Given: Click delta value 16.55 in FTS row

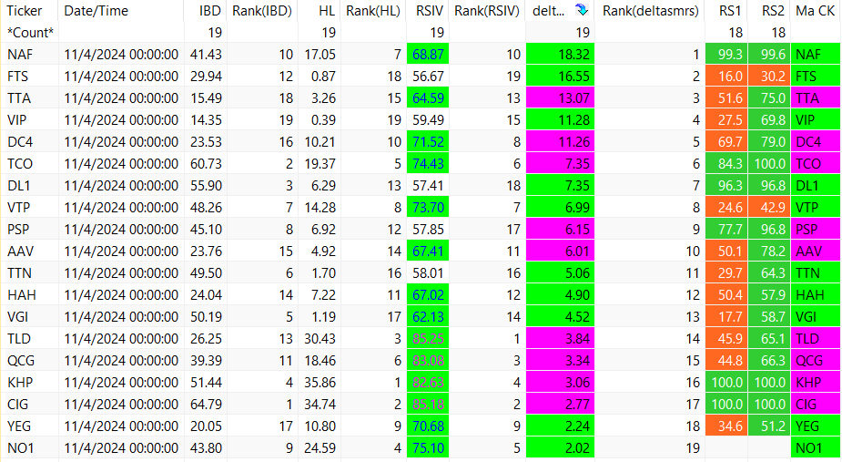Looking at the screenshot, I should tap(560, 77).
